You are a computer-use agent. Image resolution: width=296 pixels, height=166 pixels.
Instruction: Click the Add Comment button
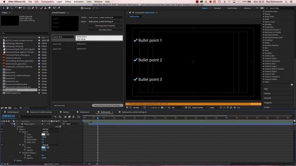tap(59, 106)
